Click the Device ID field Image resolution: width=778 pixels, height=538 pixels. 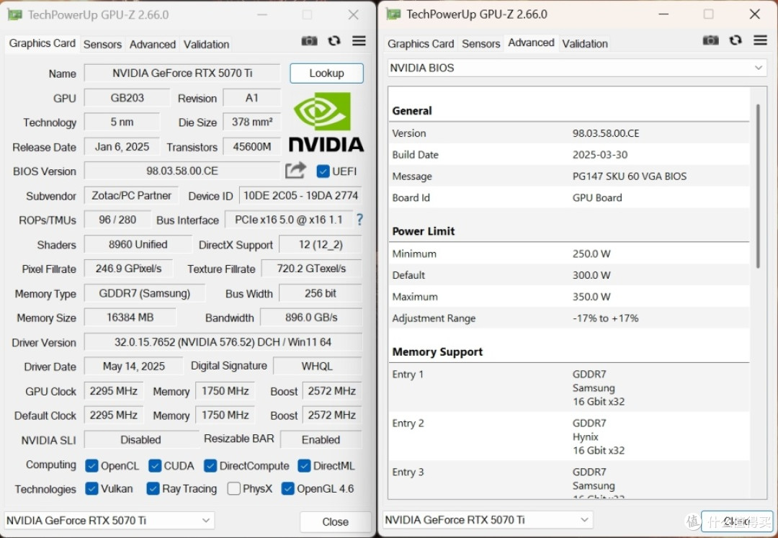tap(300, 195)
